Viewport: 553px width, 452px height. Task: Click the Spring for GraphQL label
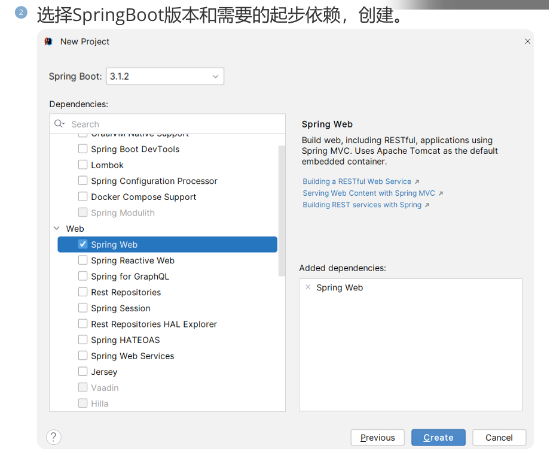(x=130, y=277)
